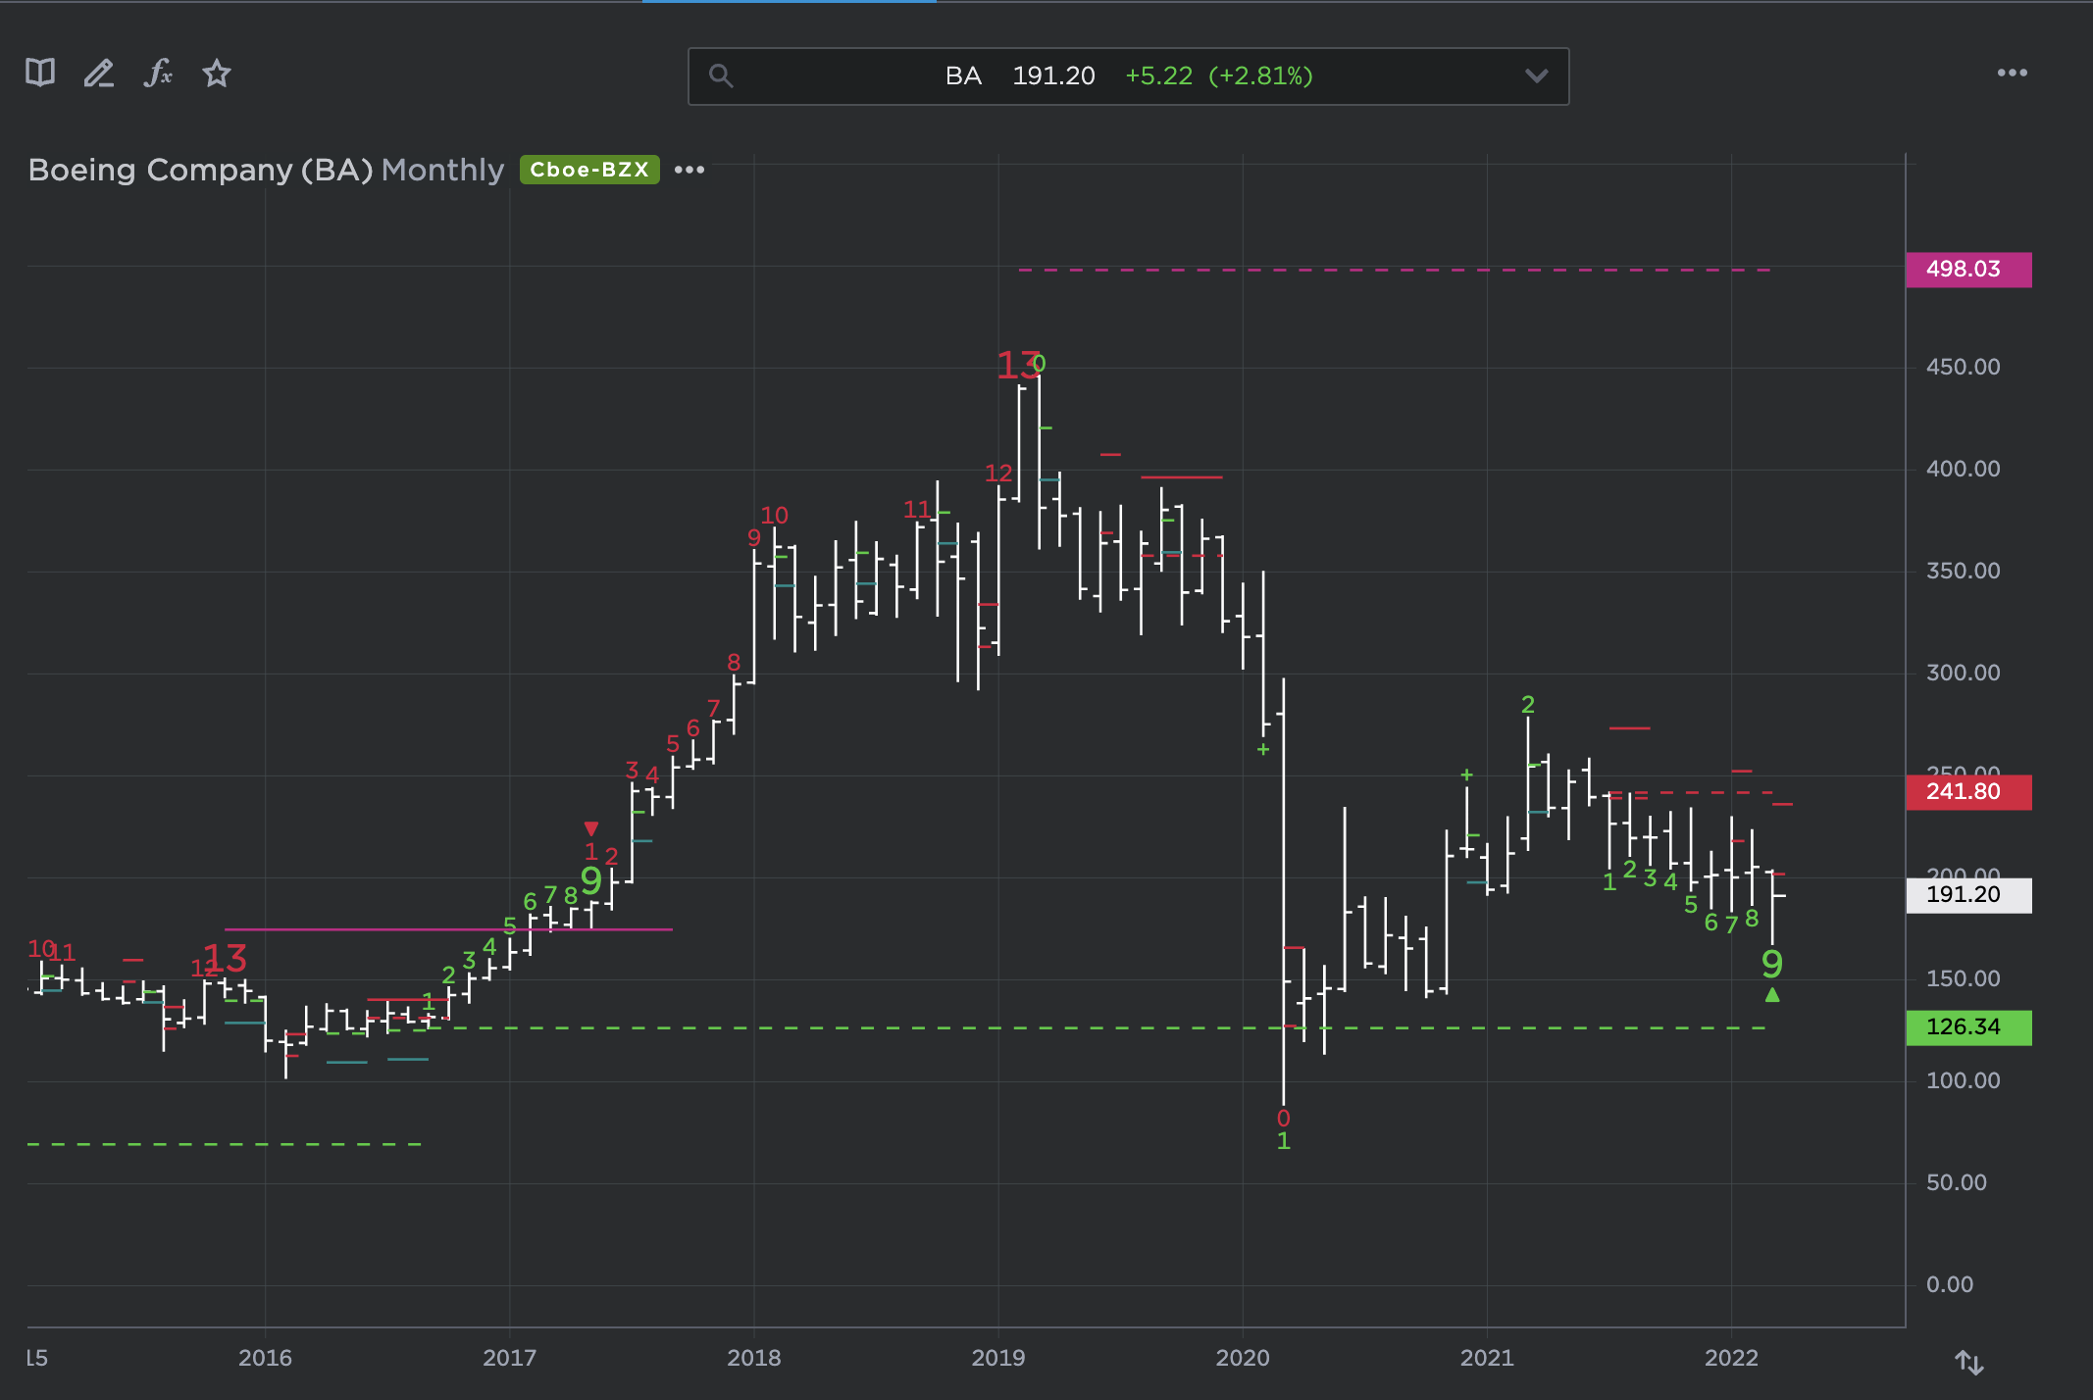Select the 126.34 green price label
The width and height of the screenshot is (2093, 1400).
click(x=1968, y=1027)
